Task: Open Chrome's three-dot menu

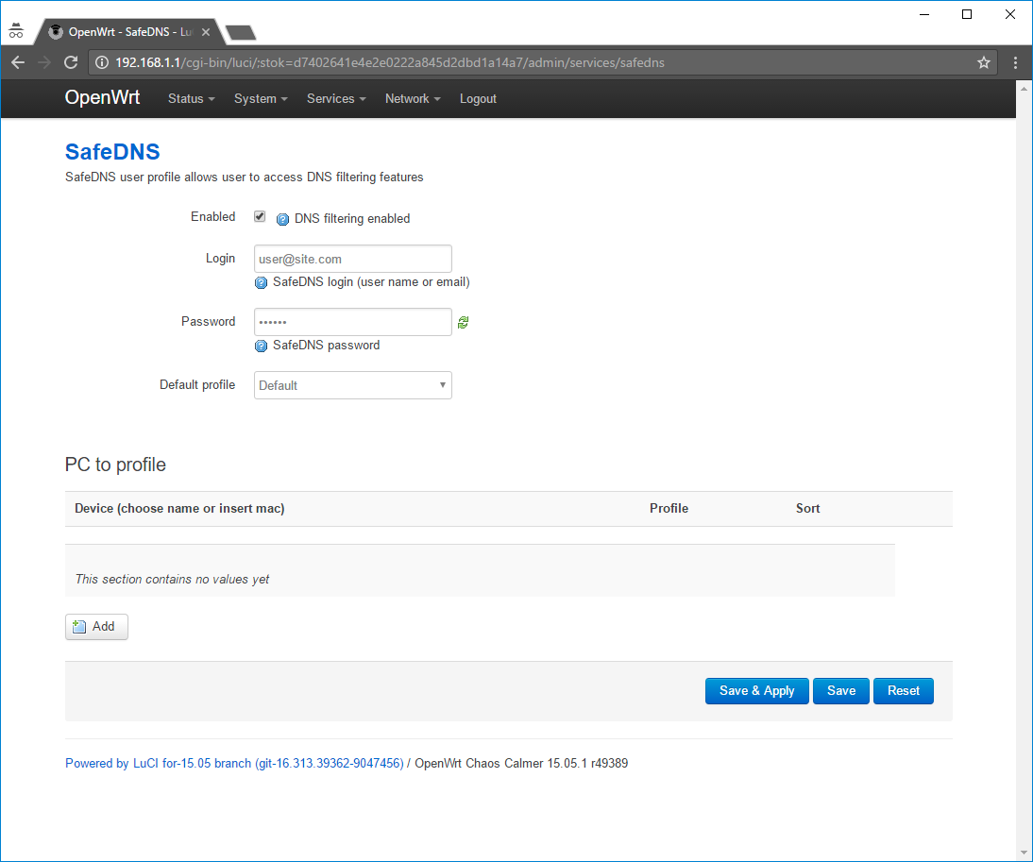Action: tap(1014, 62)
